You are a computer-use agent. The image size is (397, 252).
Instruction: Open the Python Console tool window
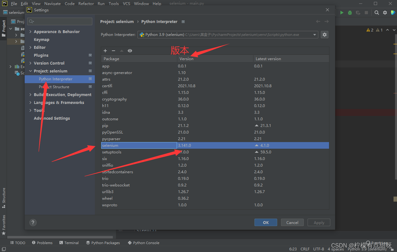(144, 243)
